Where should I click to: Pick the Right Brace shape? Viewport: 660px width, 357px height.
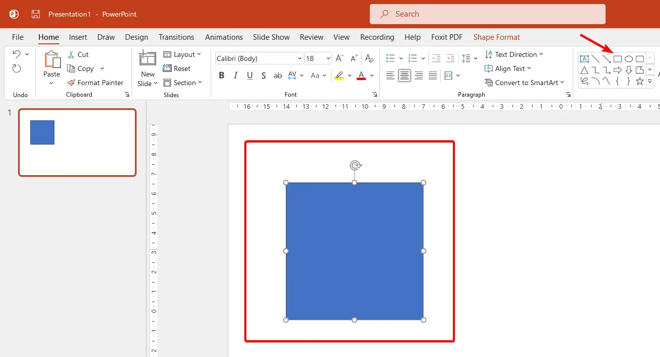(629, 81)
